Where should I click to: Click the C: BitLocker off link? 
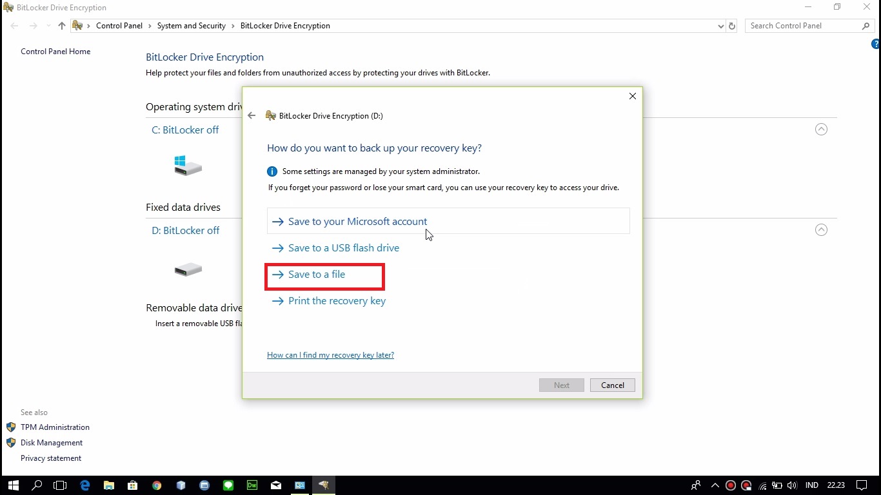[185, 130]
